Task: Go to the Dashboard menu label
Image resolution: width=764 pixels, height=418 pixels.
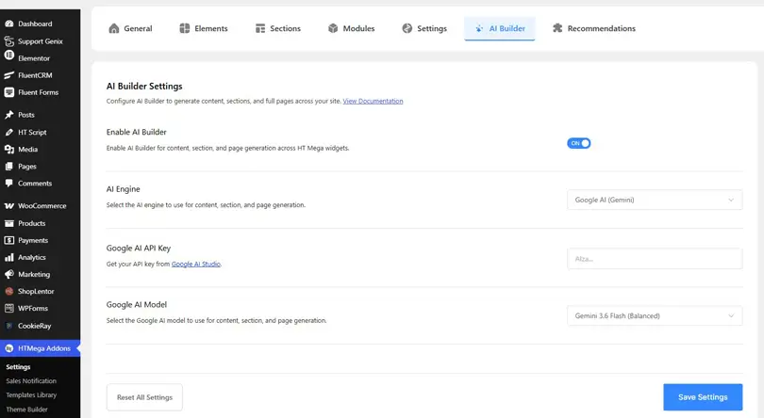Action: [35, 24]
